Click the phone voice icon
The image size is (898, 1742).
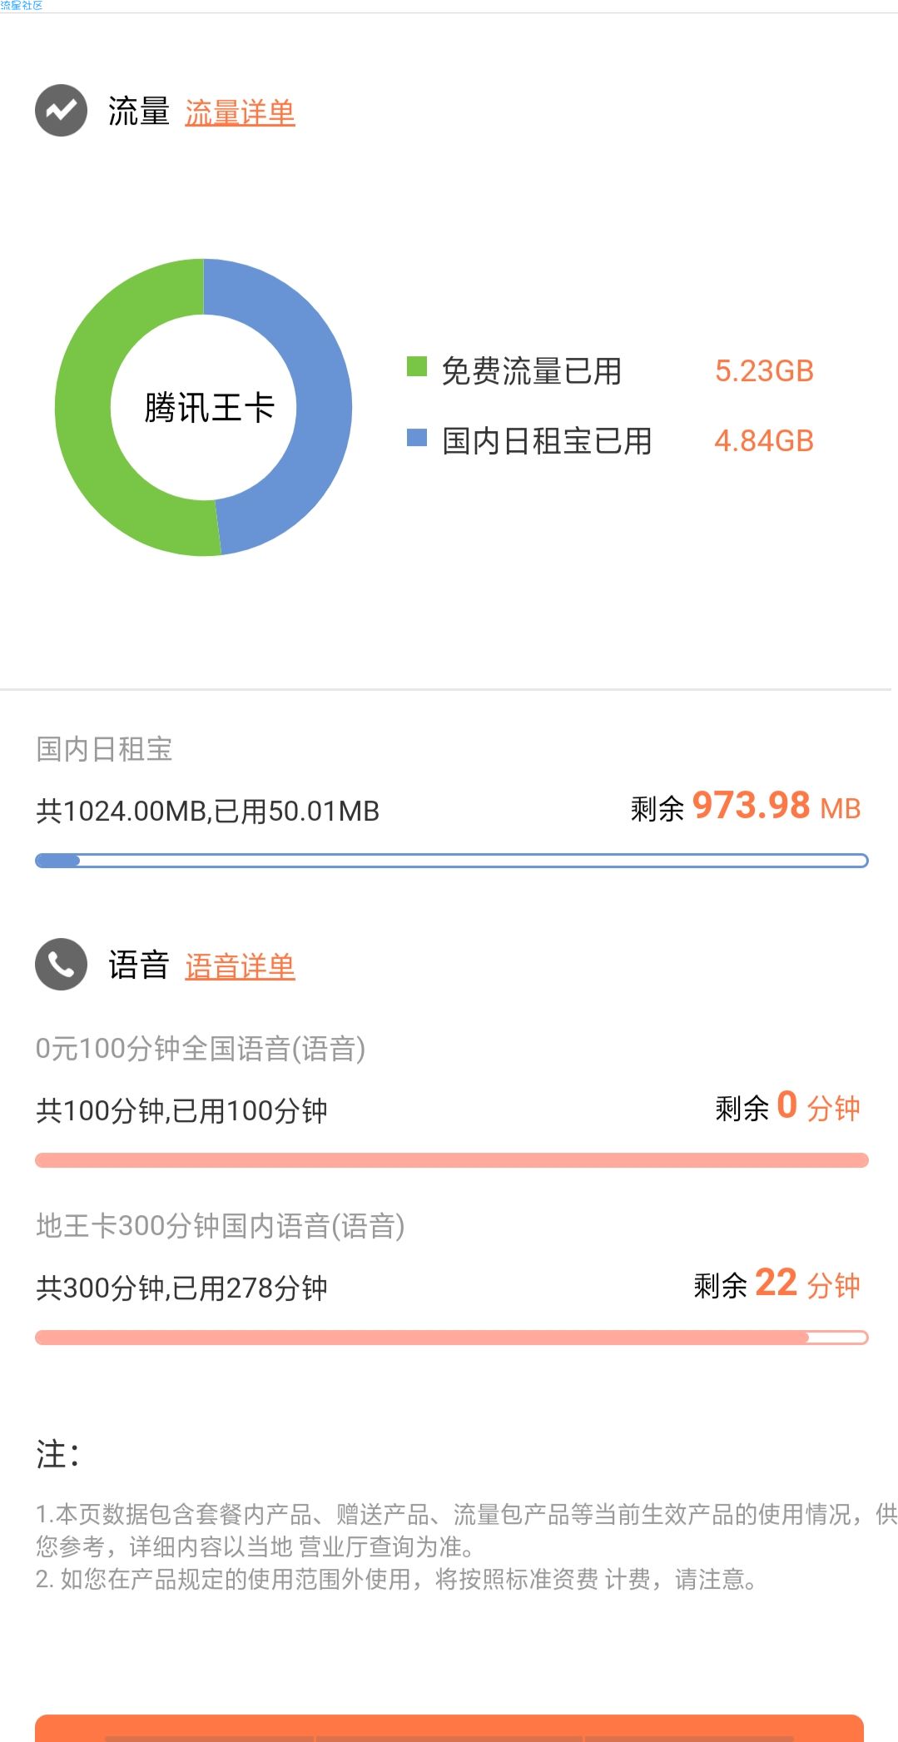click(61, 965)
